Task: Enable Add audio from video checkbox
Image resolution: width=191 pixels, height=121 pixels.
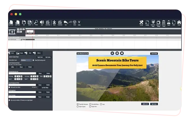Action: pyautogui.click(x=10, y=87)
